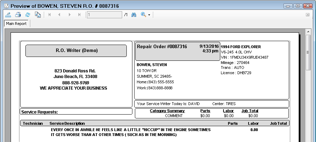Screen dimensions: 316x142
Task: Go to the previous page
Action: click(59, 15)
